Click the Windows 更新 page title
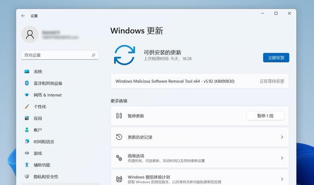The width and height of the screenshot is (314, 185). (137, 31)
